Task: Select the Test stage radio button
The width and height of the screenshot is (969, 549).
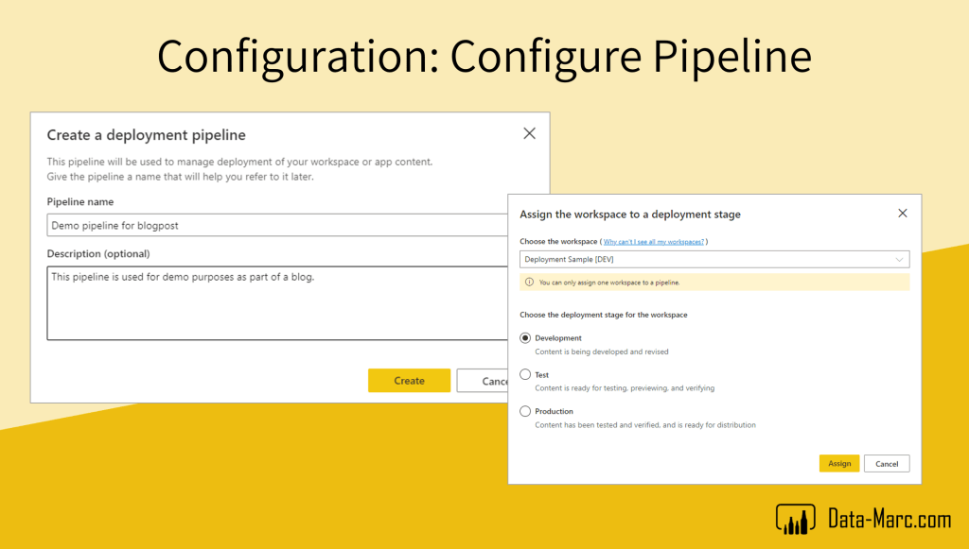Action: [525, 375]
